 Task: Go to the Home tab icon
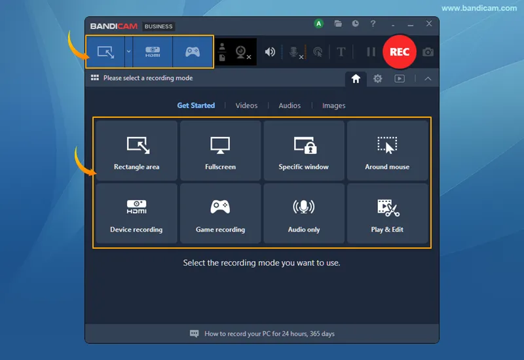click(356, 79)
